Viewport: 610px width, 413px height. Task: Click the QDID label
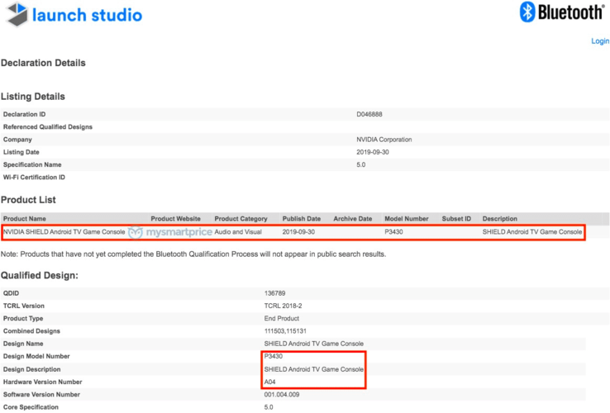pyautogui.click(x=11, y=293)
